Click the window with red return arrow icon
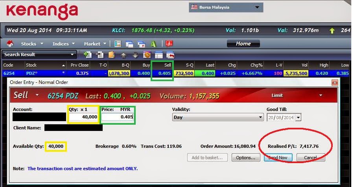 [x=170, y=54]
